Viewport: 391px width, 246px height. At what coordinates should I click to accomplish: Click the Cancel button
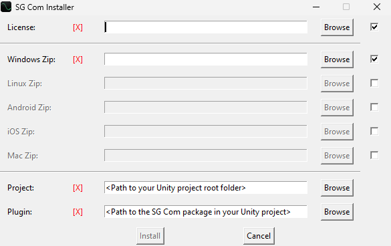(259, 236)
